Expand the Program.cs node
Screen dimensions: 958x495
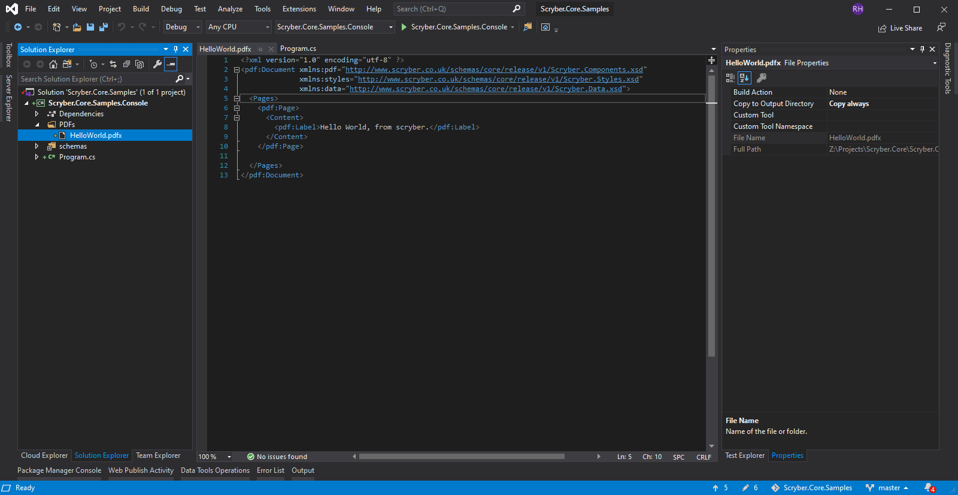point(37,157)
